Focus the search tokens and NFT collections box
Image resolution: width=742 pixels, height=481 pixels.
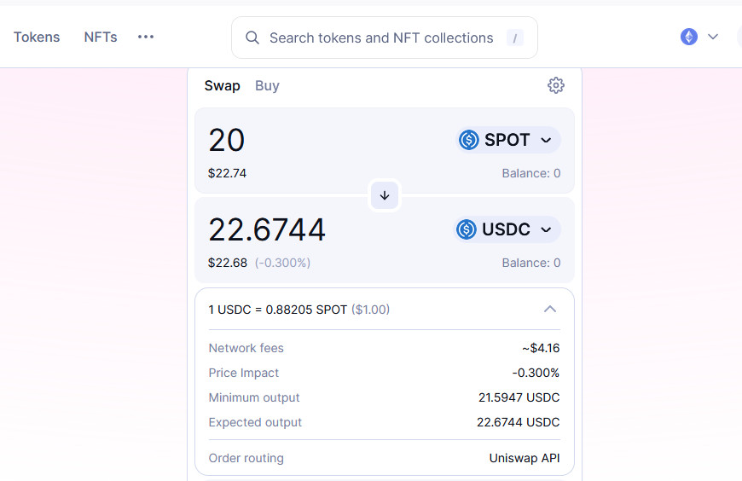[x=380, y=38]
